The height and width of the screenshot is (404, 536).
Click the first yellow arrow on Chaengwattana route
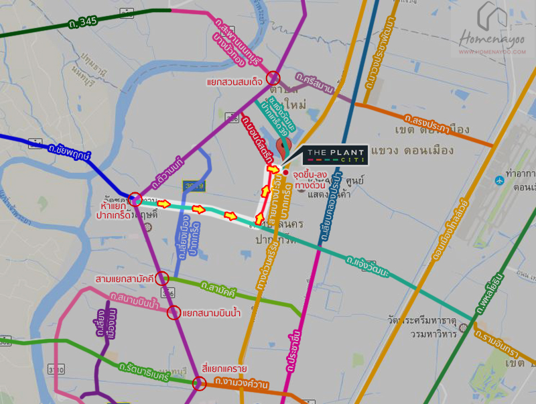(163, 204)
